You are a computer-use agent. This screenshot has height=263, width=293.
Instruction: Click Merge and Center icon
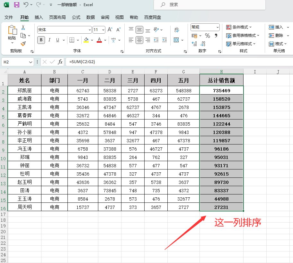176,40
